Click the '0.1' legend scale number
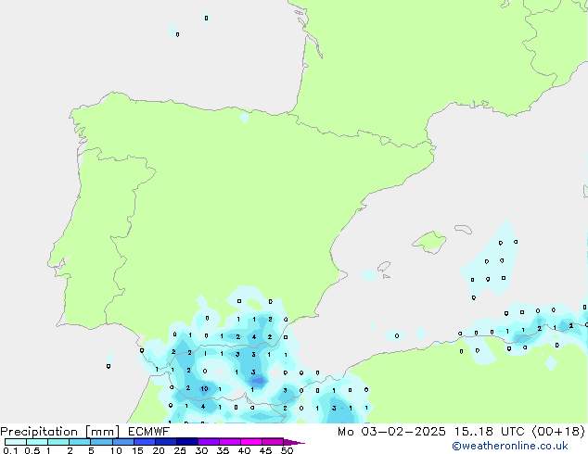 [x=10, y=450]
